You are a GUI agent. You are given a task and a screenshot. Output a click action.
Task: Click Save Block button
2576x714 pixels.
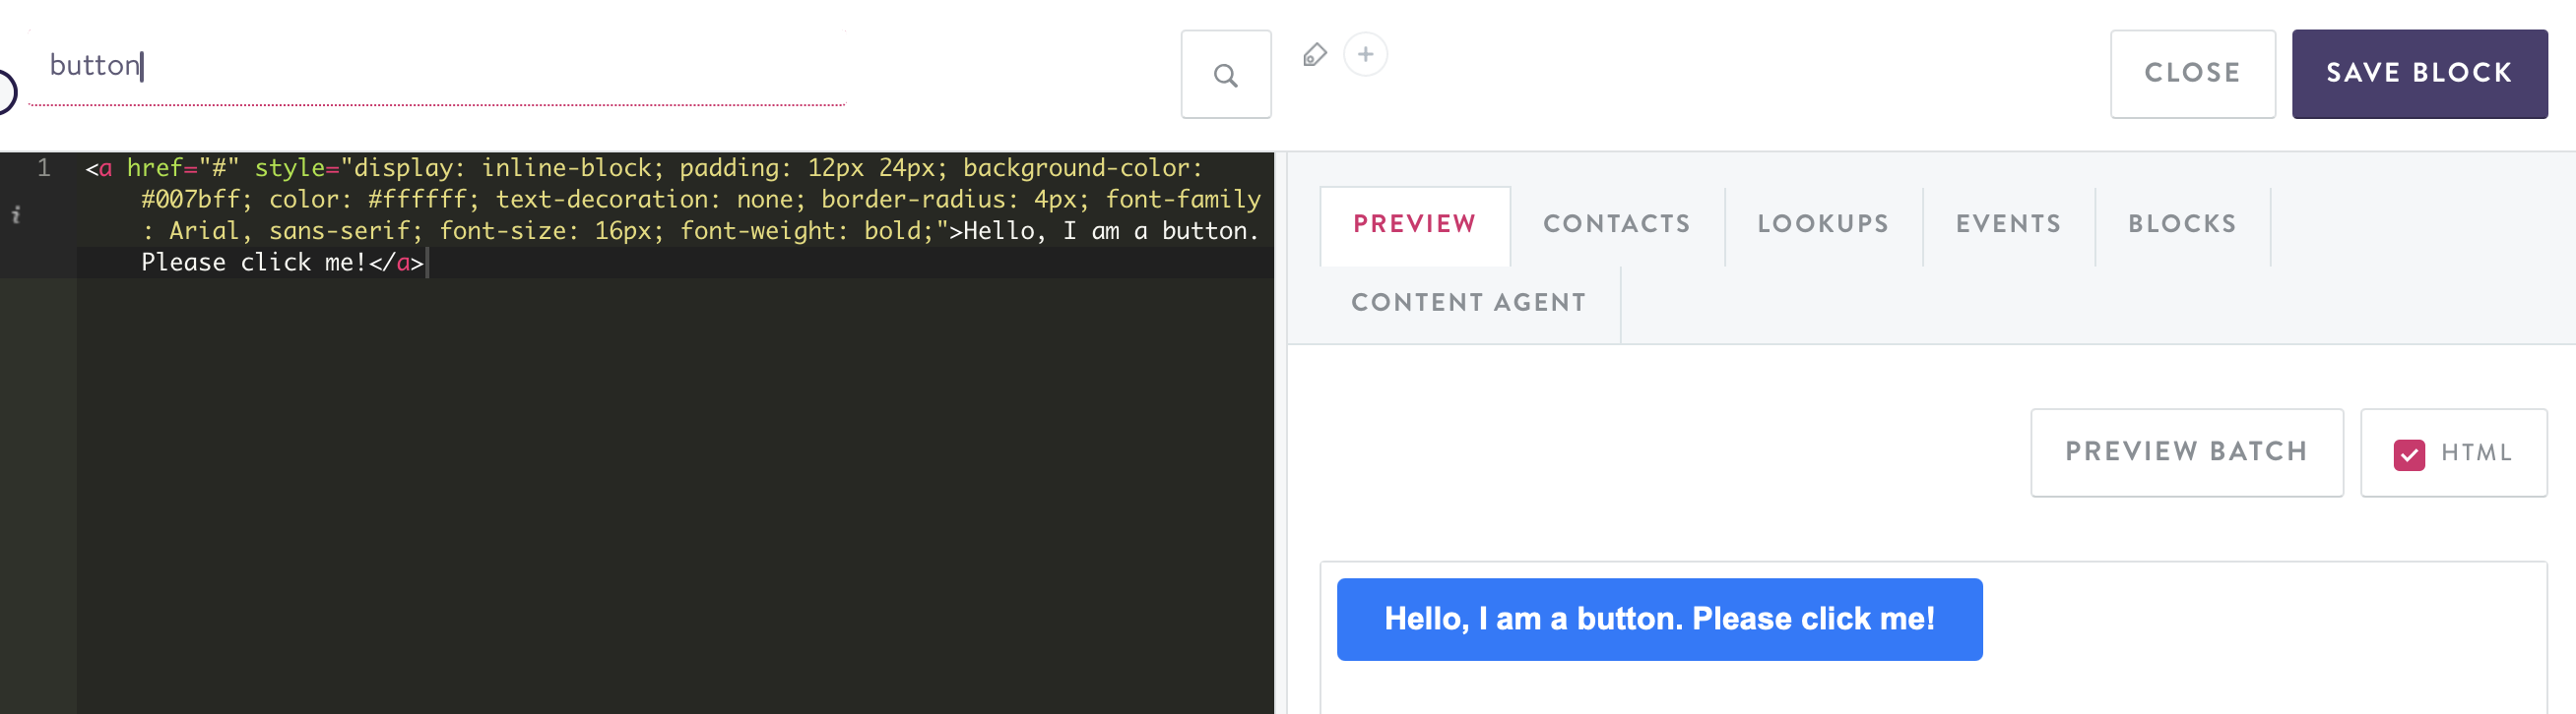coord(2419,74)
